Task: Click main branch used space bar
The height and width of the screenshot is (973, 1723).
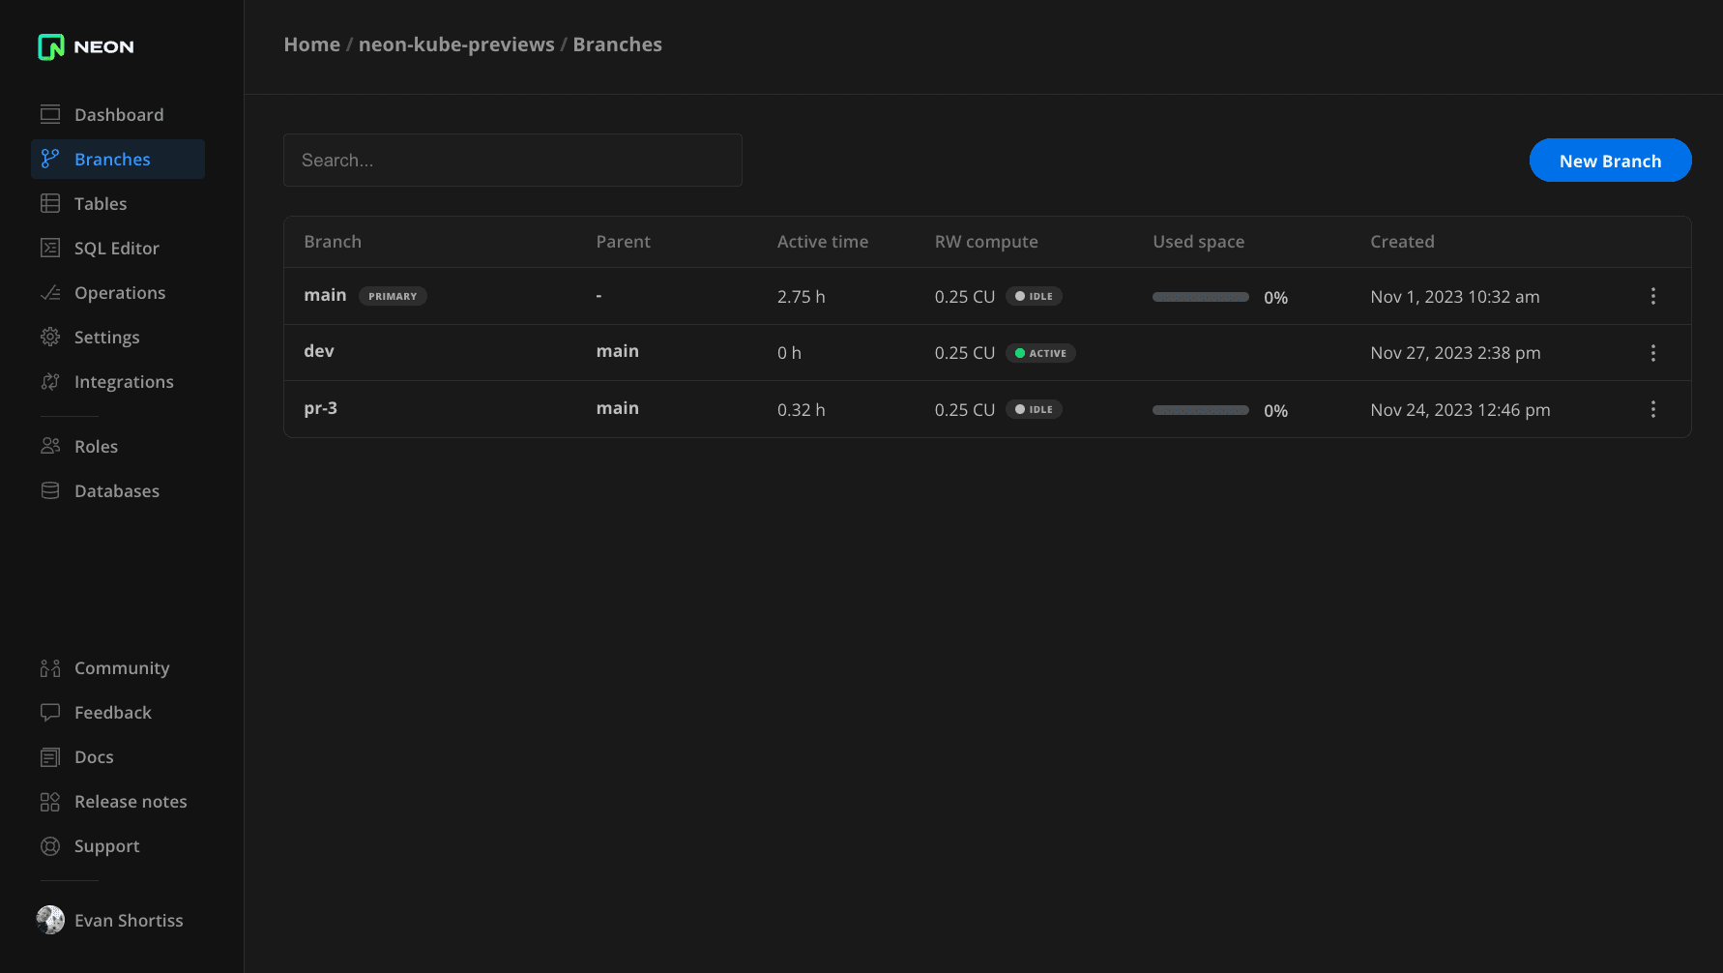Action: pyautogui.click(x=1200, y=297)
